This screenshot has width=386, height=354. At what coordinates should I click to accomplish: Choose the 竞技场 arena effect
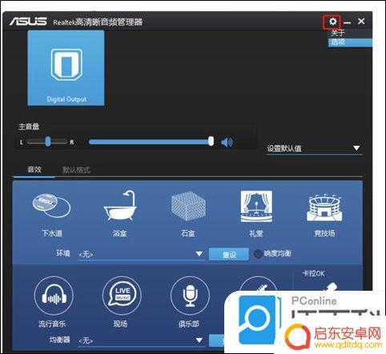point(324,215)
